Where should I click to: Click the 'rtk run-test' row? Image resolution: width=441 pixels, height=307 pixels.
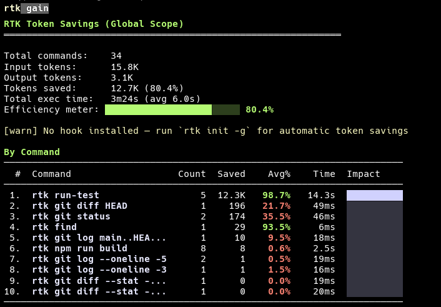[x=204, y=195]
